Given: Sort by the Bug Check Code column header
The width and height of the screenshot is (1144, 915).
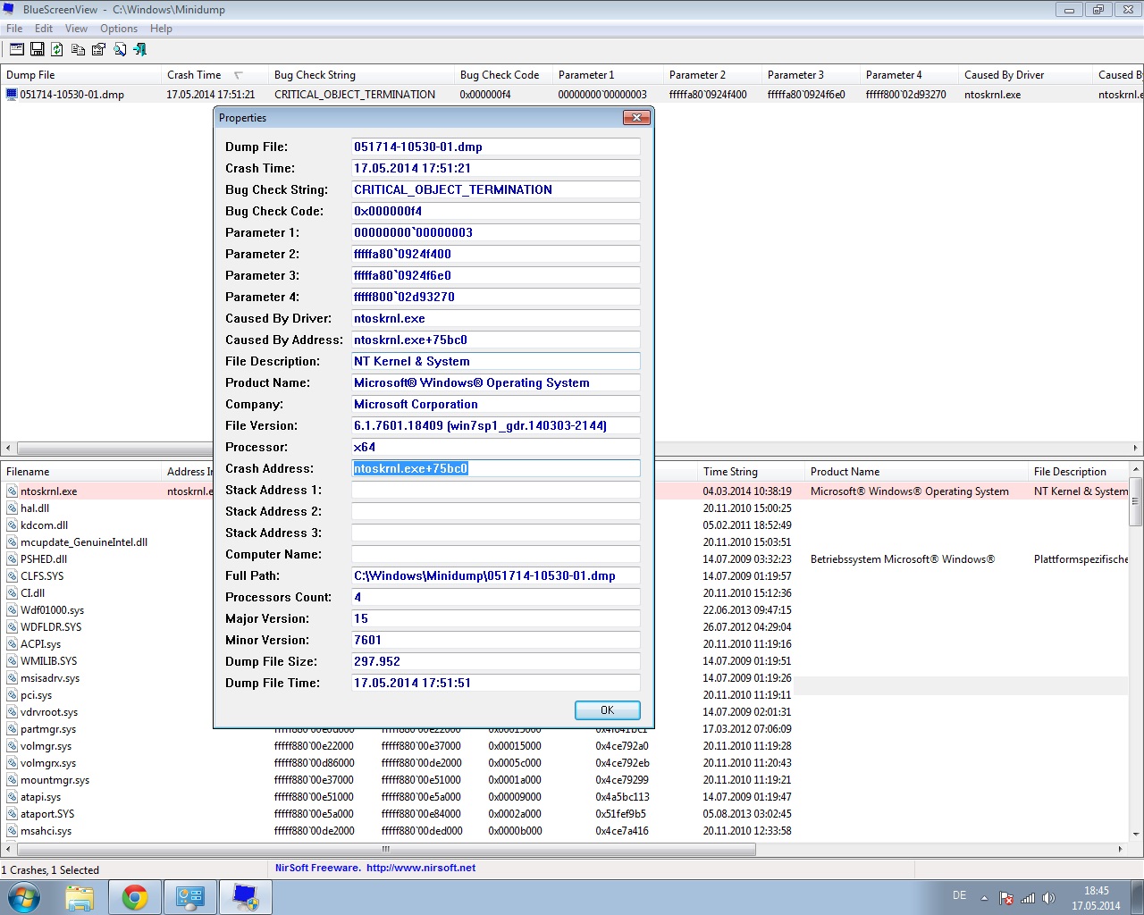Looking at the screenshot, I should click(x=503, y=75).
